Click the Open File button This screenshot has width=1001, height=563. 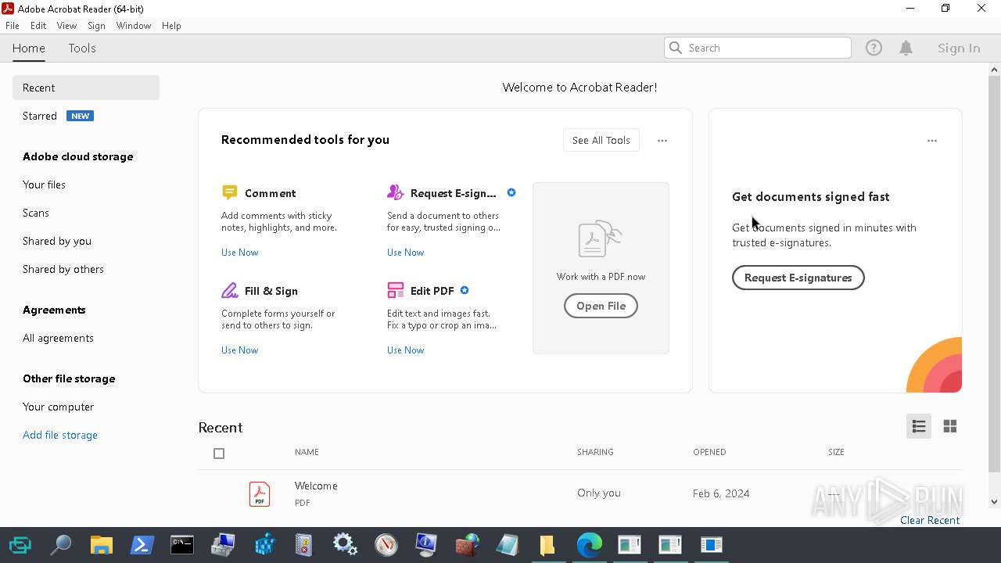[x=601, y=306]
